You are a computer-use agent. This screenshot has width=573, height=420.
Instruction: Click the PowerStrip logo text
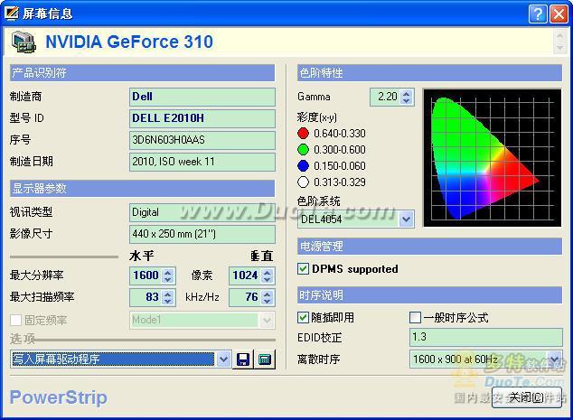tap(59, 397)
